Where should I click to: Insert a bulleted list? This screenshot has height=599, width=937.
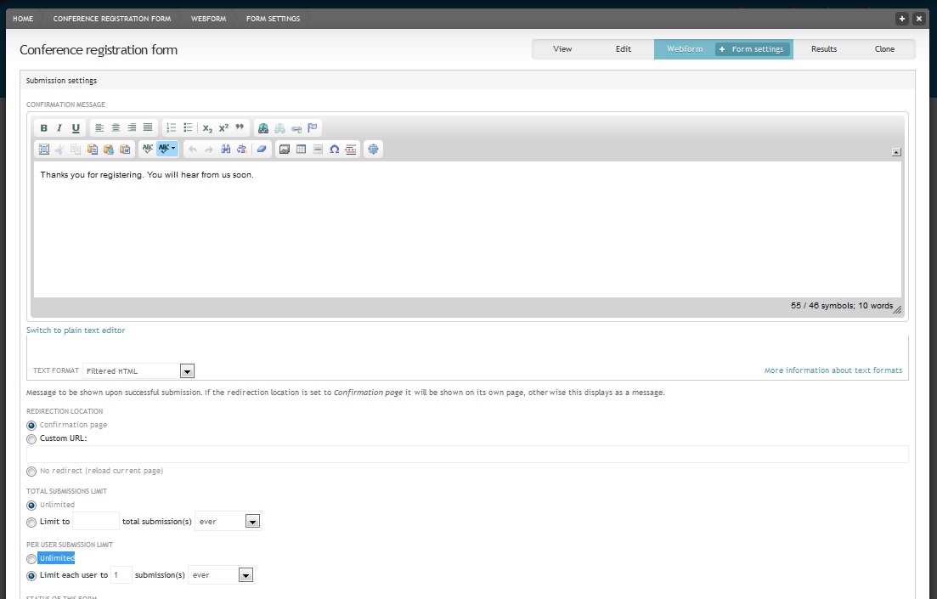tap(188, 128)
